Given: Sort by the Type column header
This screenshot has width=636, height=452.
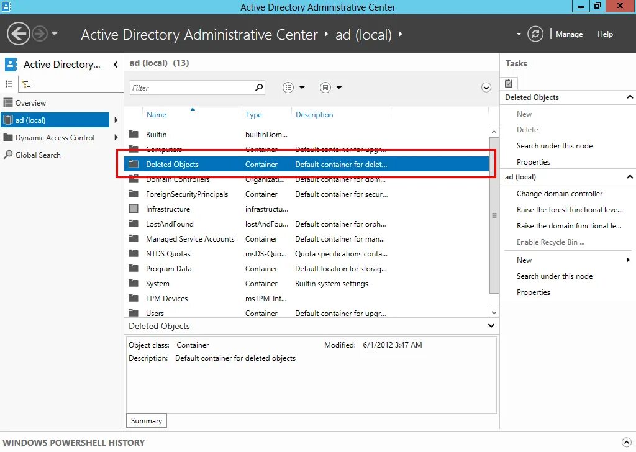Looking at the screenshot, I should [x=253, y=115].
